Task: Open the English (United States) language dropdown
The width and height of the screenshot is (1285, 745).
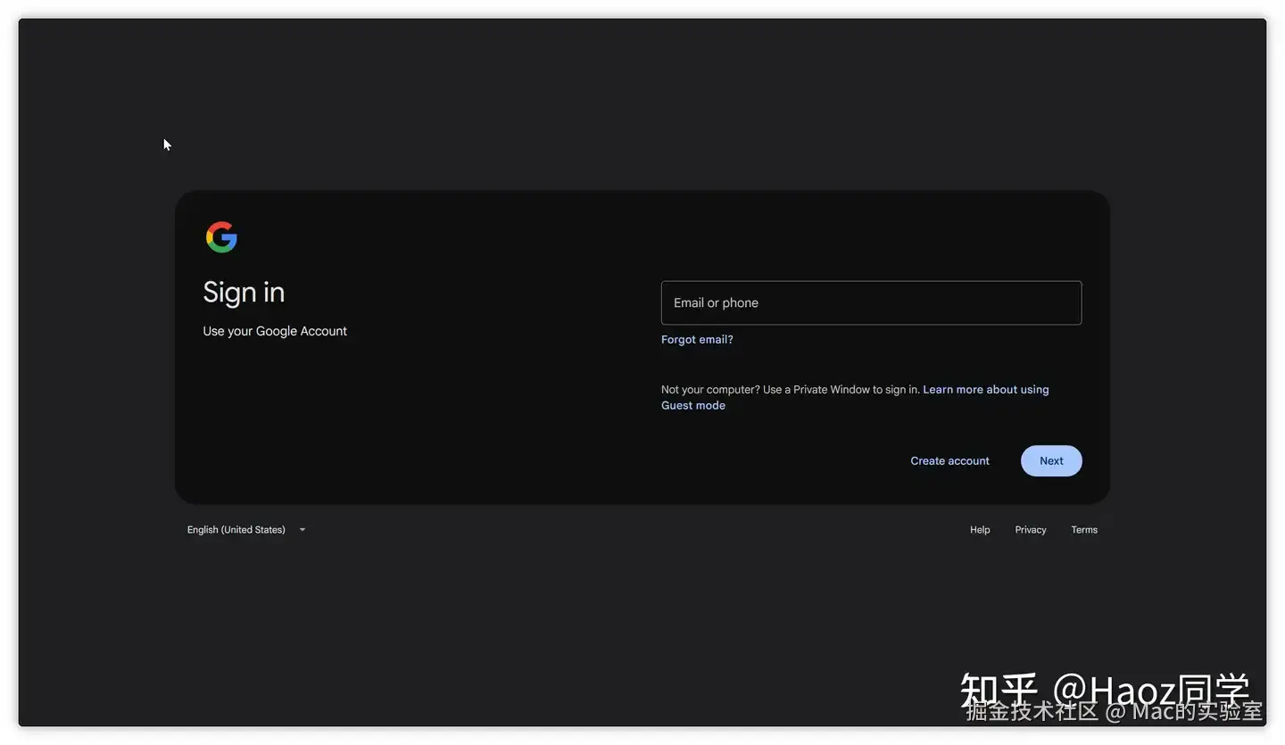Action: click(x=246, y=530)
